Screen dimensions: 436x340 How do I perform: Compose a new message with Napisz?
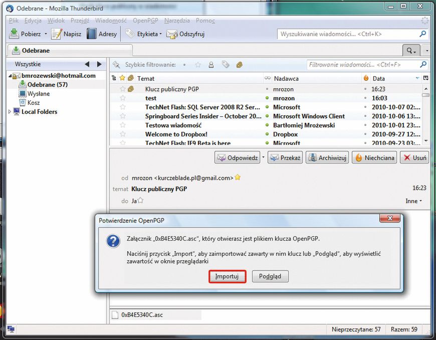(66, 34)
